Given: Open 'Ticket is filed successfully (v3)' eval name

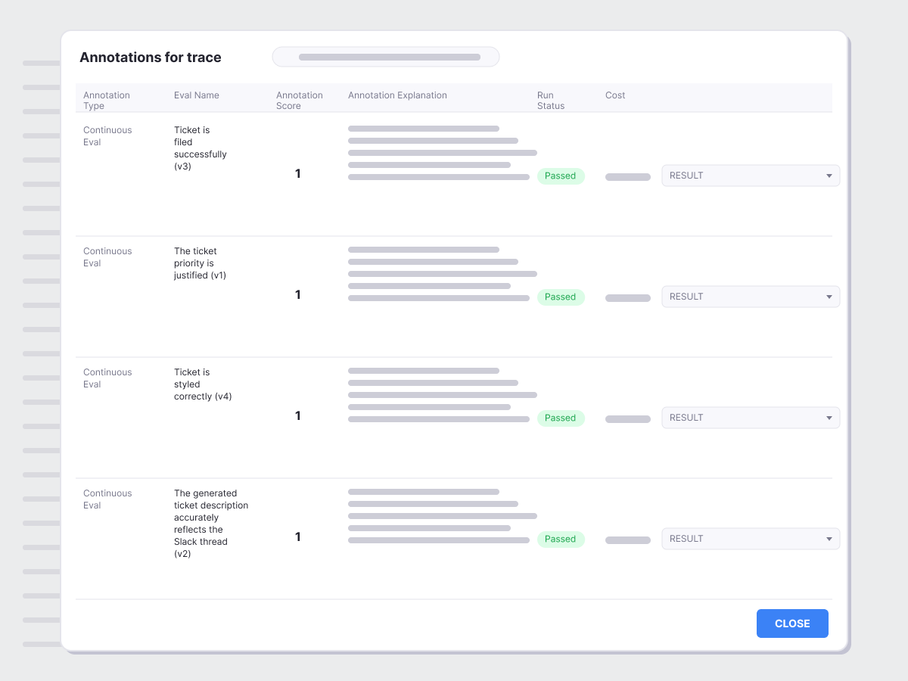Looking at the screenshot, I should coord(200,148).
